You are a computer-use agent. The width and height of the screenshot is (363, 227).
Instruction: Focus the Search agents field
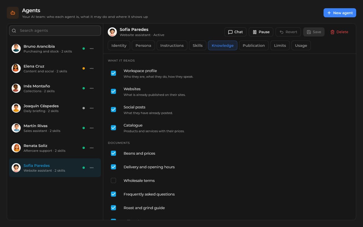55,31
